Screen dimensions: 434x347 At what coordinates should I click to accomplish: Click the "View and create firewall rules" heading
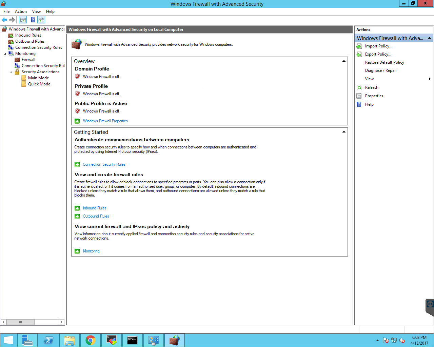pyautogui.click(x=109, y=175)
